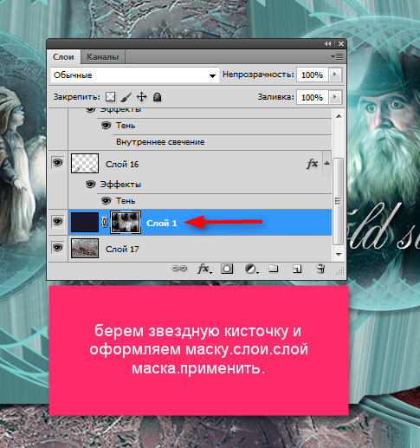Select layer name Слой 17
The width and height of the screenshot is (420, 448).
tap(122, 249)
